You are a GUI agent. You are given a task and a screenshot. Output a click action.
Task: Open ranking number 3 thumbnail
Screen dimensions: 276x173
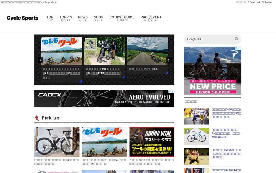196,156
